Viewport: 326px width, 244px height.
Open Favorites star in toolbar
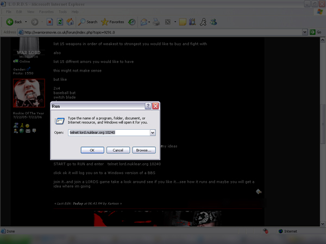tap(112, 22)
